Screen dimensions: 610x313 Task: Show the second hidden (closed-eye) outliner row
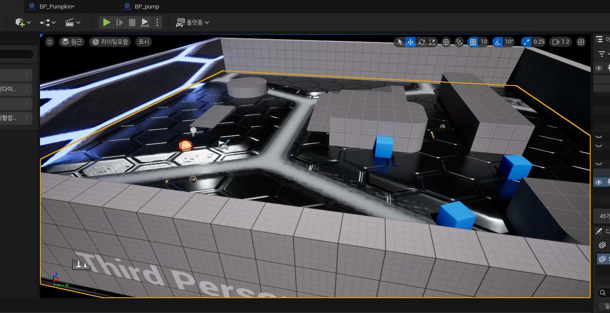(x=599, y=146)
